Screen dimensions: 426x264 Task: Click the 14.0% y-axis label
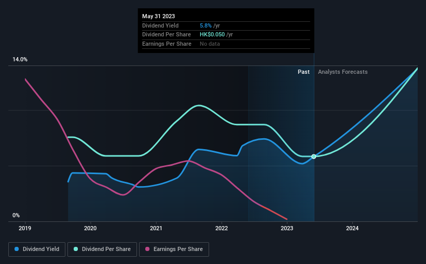pyautogui.click(x=20, y=60)
